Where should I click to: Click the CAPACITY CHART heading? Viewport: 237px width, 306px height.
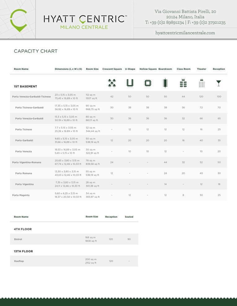point(36,51)
